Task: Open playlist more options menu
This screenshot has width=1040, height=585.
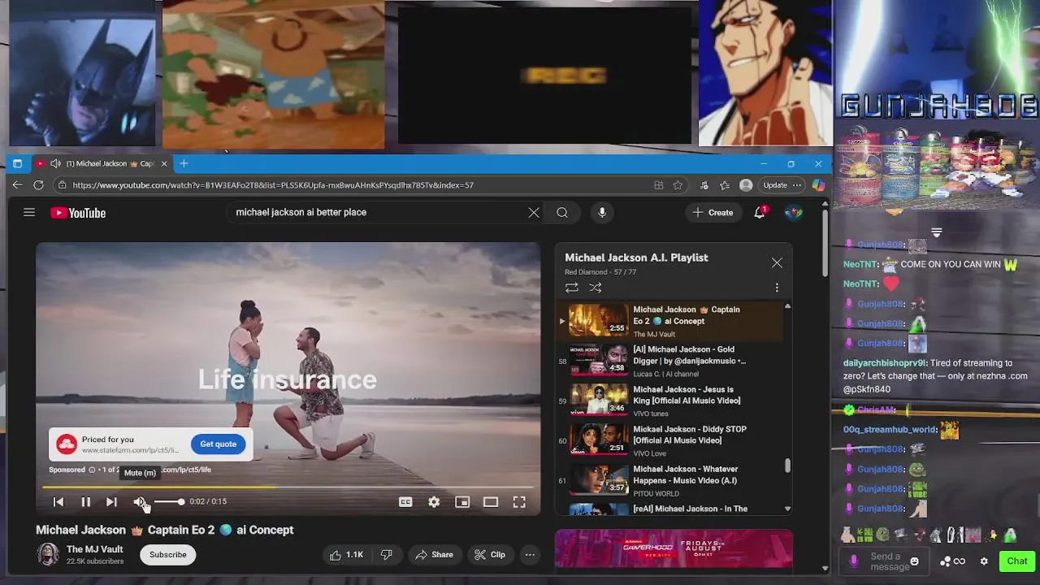Action: click(x=777, y=288)
